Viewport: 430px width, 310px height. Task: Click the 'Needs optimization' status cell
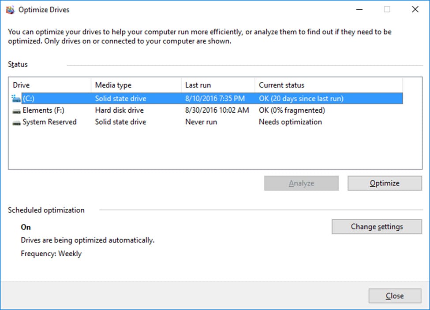coord(290,122)
